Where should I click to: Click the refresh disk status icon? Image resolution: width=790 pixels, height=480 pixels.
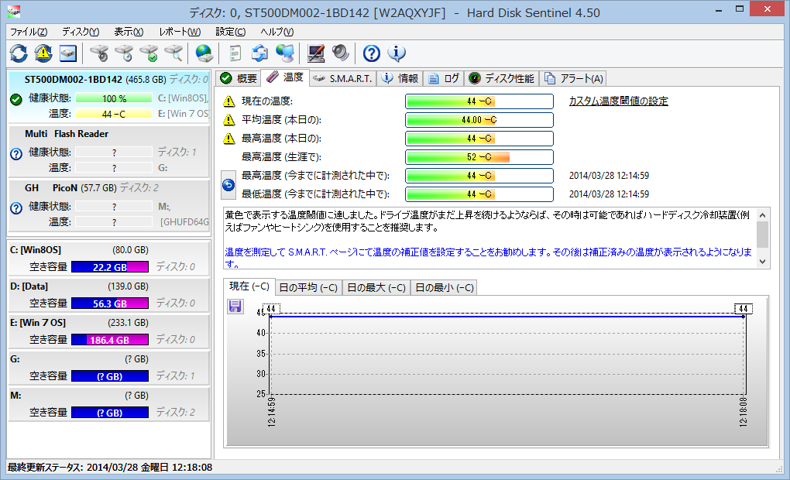pos(19,53)
